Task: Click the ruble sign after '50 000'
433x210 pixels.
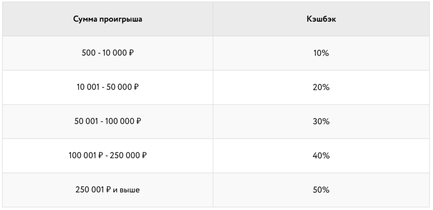Action: coord(136,87)
